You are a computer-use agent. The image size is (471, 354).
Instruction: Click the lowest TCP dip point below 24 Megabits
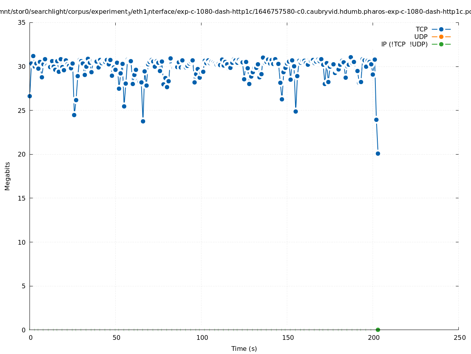pyautogui.click(x=143, y=121)
